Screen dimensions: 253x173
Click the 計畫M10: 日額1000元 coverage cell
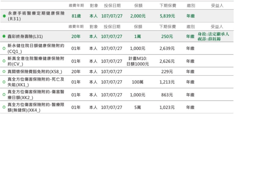[138, 61]
